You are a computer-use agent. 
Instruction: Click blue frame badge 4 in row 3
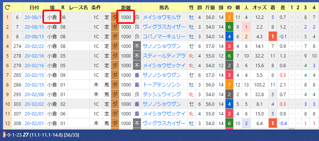click(x=229, y=36)
